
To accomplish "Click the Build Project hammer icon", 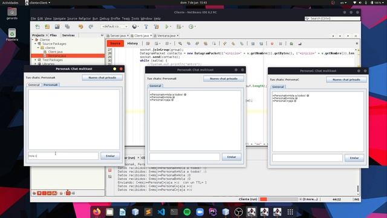I will point(146,27).
